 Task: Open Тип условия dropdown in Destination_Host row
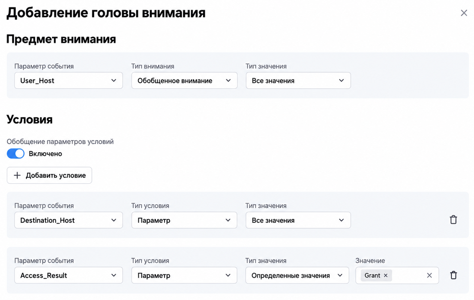(x=184, y=220)
